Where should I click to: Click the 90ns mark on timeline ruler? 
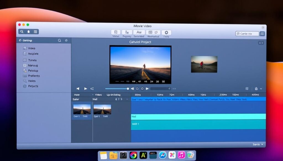138,95
